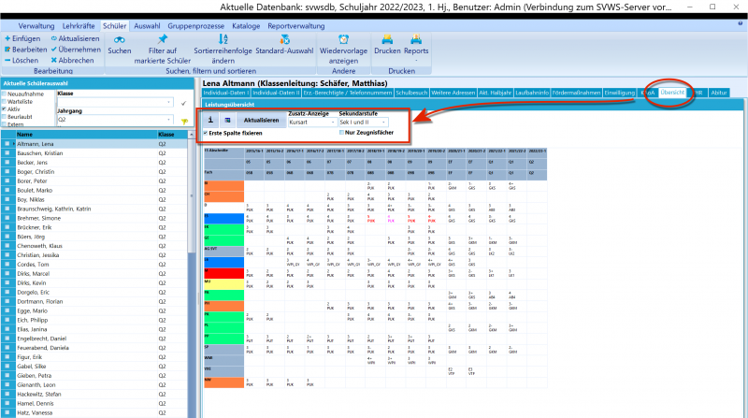The height and width of the screenshot is (418, 748).
Task: Open the Kataloge menu
Action: [x=246, y=26]
